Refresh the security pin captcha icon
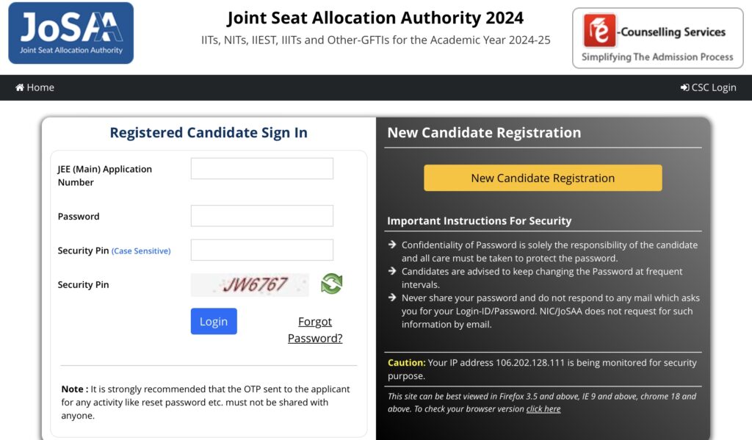This screenshot has height=440, width=752. tap(332, 284)
